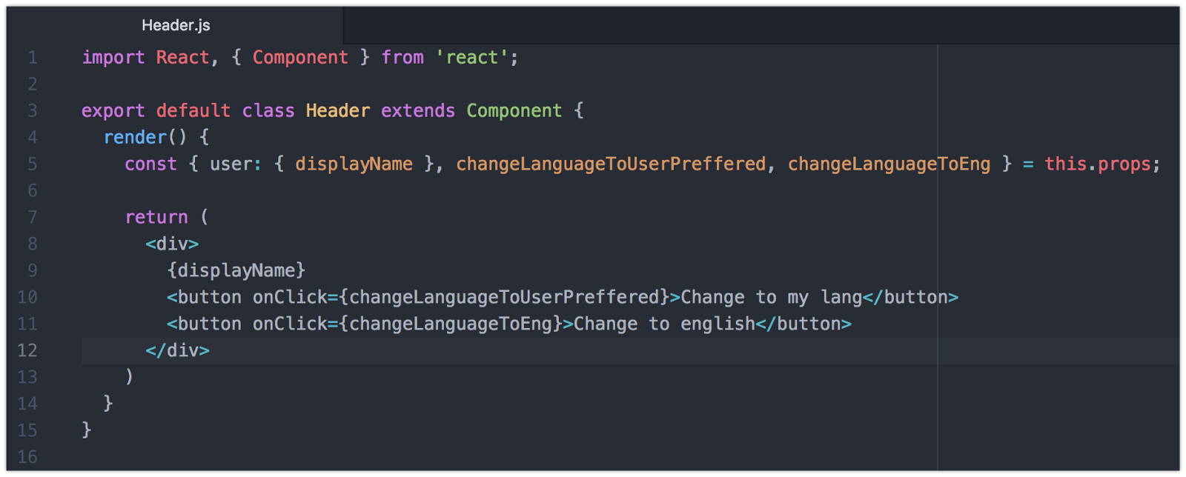Click changeLanguageToEng in the destructuring on line 5
Image resolution: width=1186 pixels, height=477 pixels.
coord(888,164)
